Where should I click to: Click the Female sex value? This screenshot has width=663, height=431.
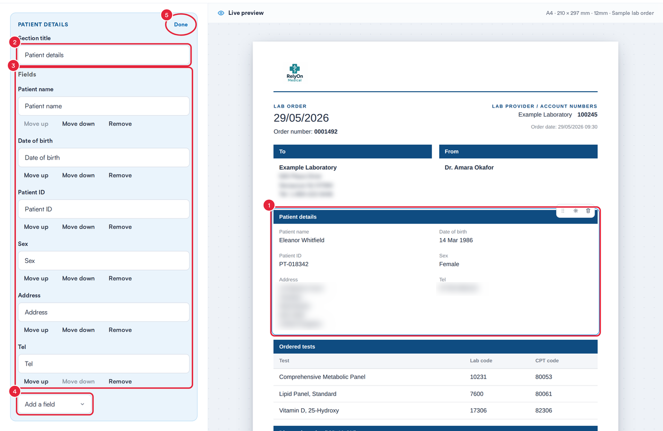click(x=449, y=264)
